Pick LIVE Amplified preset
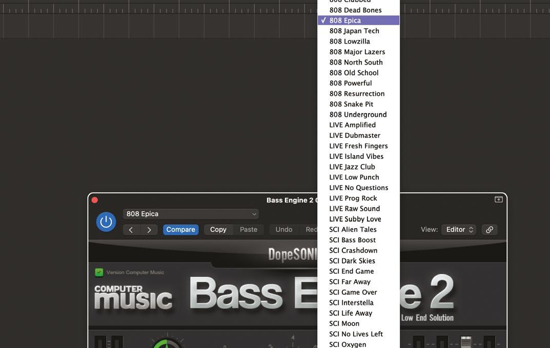The height and width of the screenshot is (348, 550). click(358, 125)
